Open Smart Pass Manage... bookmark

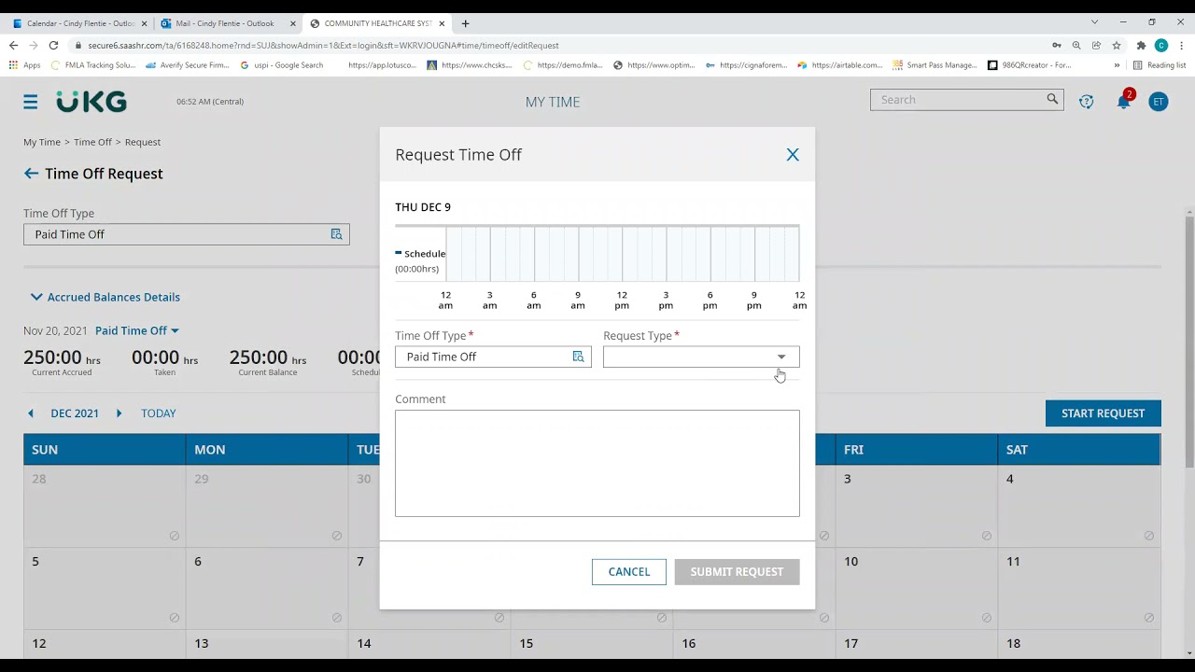click(x=935, y=65)
